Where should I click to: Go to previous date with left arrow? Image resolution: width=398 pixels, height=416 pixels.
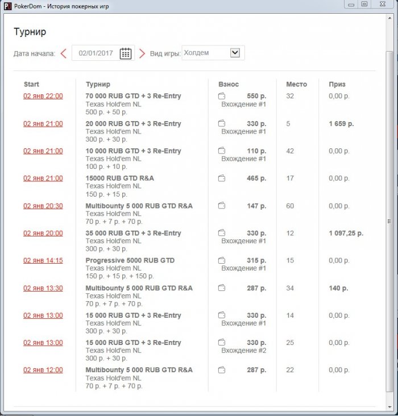pos(64,53)
